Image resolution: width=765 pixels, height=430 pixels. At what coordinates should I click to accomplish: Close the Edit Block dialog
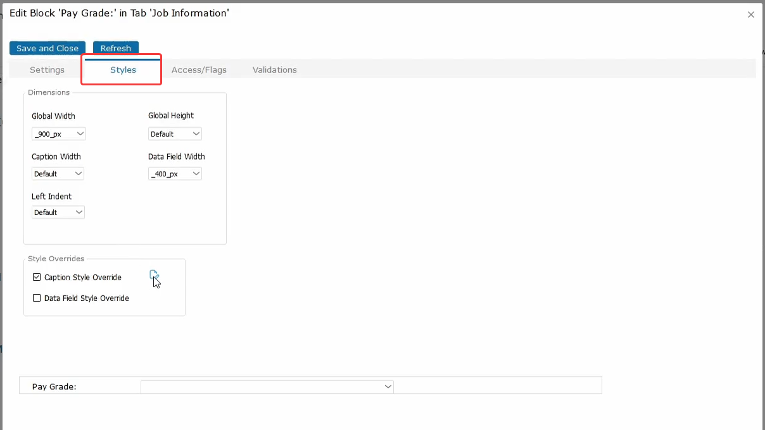pos(750,15)
